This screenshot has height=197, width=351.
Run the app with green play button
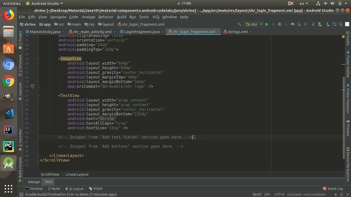[x=267, y=24]
